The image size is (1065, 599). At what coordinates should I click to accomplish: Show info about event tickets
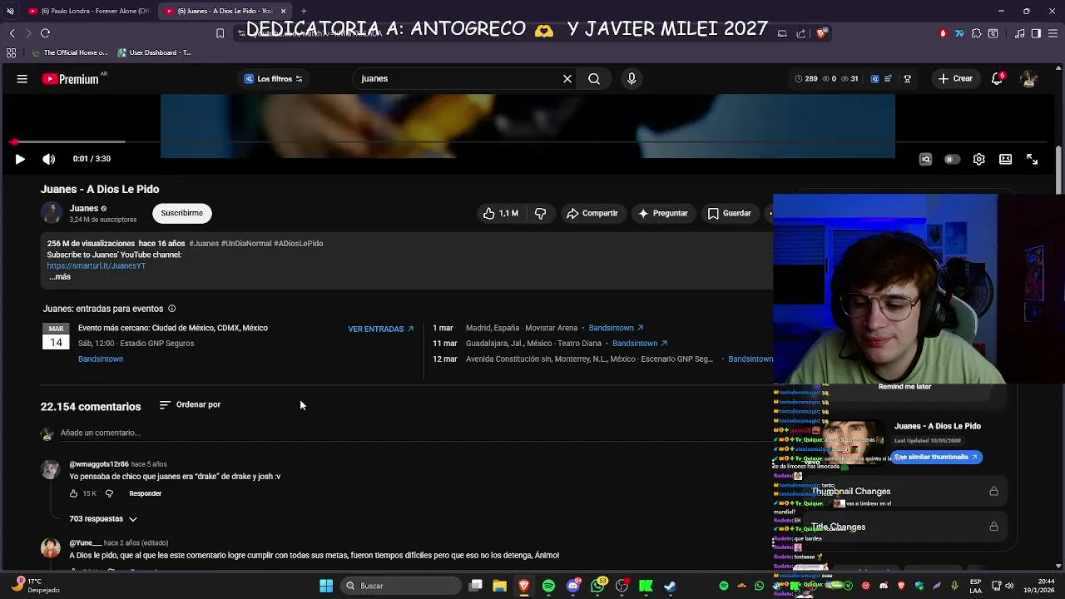pyautogui.click(x=172, y=309)
